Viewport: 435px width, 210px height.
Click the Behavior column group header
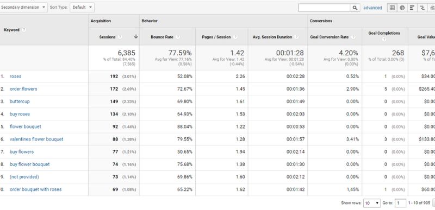coord(150,21)
